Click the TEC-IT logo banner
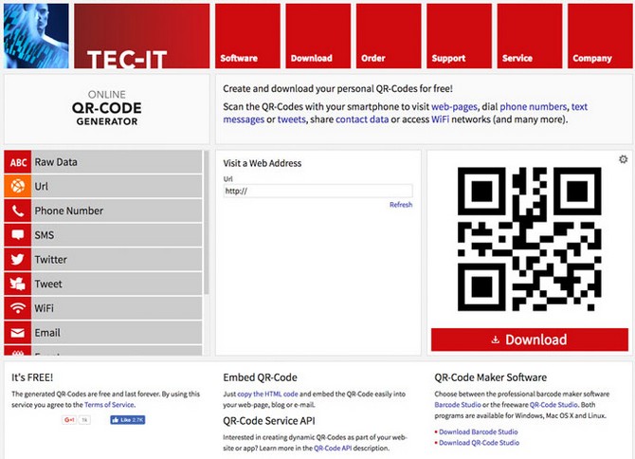 tap(142, 36)
